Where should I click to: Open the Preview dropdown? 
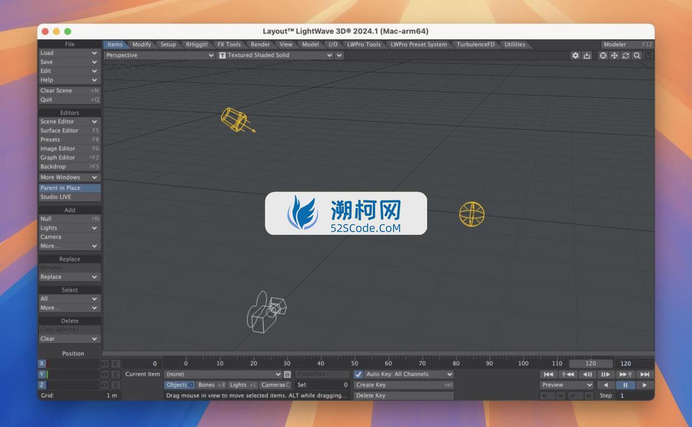pos(567,385)
